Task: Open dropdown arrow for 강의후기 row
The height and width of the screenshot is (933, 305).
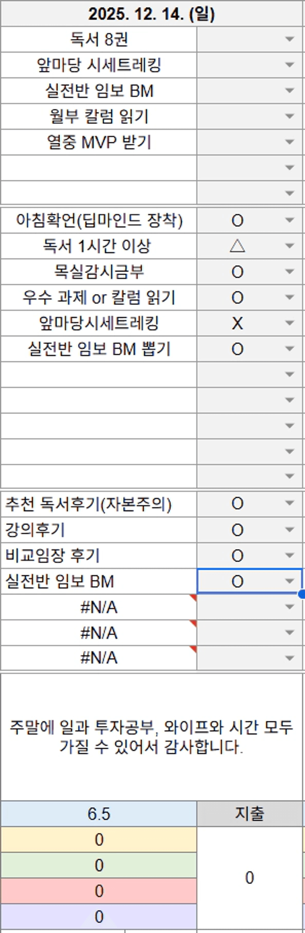Action: tap(290, 530)
